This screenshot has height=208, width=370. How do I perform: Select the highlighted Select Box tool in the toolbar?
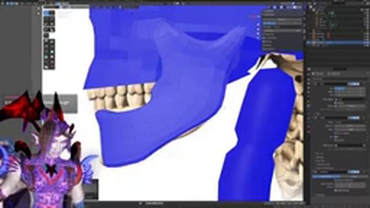pyautogui.click(x=46, y=13)
